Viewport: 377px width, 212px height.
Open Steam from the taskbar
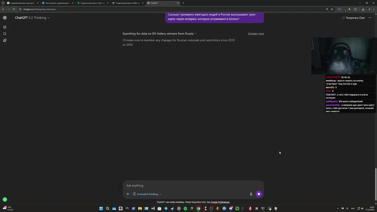coord(172,208)
